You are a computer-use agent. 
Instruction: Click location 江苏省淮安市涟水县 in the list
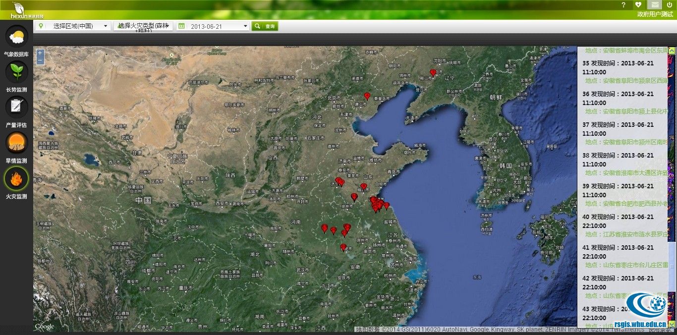pyautogui.click(x=626, y=234)
